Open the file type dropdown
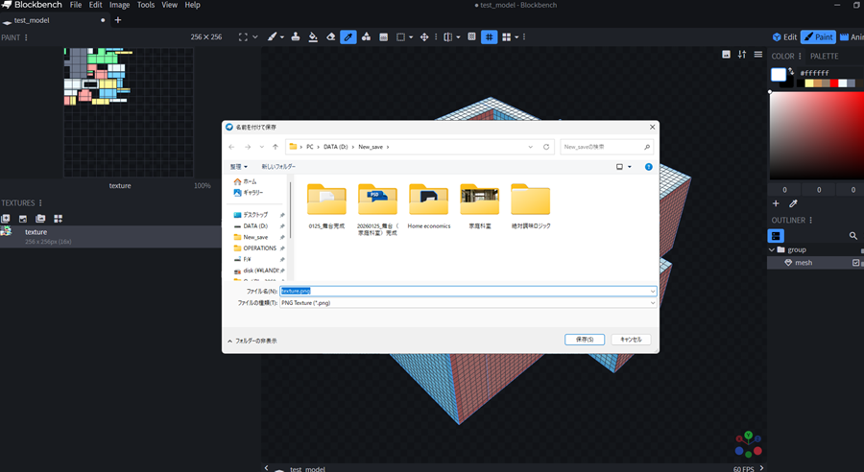 653,303
